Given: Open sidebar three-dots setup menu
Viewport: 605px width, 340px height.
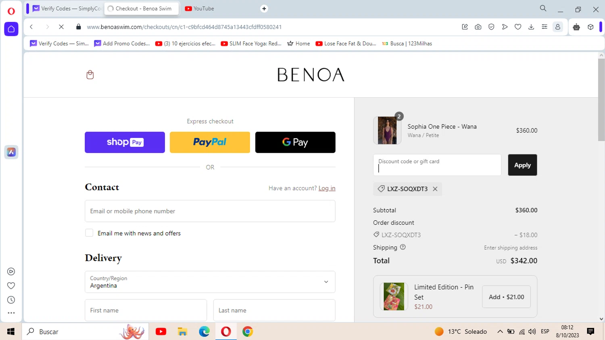Looking at the screenshot, I should [x=11, y=313].
